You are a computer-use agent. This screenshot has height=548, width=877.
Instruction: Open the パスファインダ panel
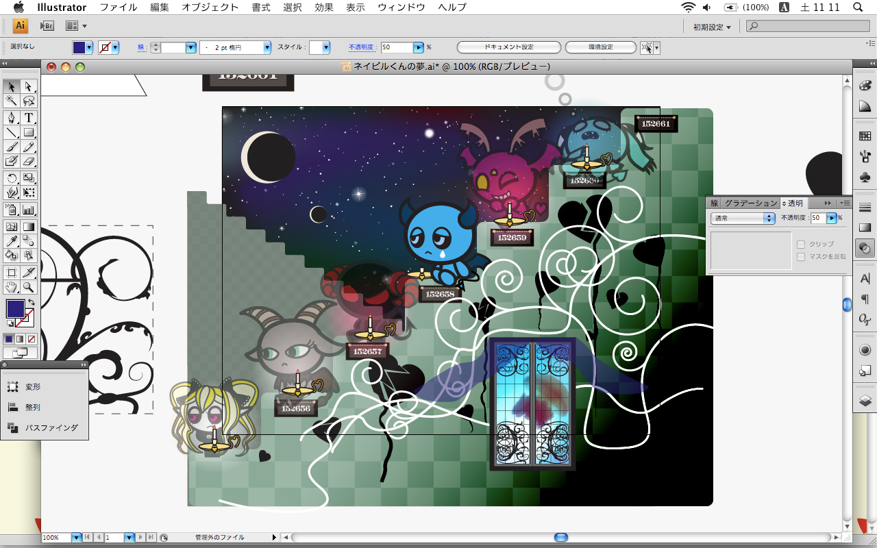tap(51, 427)
